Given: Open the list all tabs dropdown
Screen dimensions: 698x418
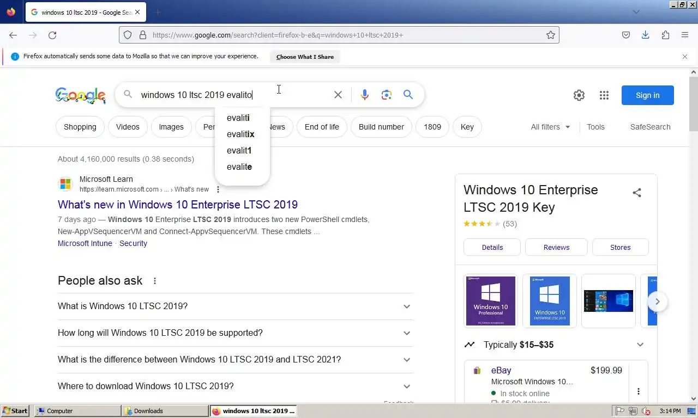Looking at the screenshot, I should click(x=636, y=12).
